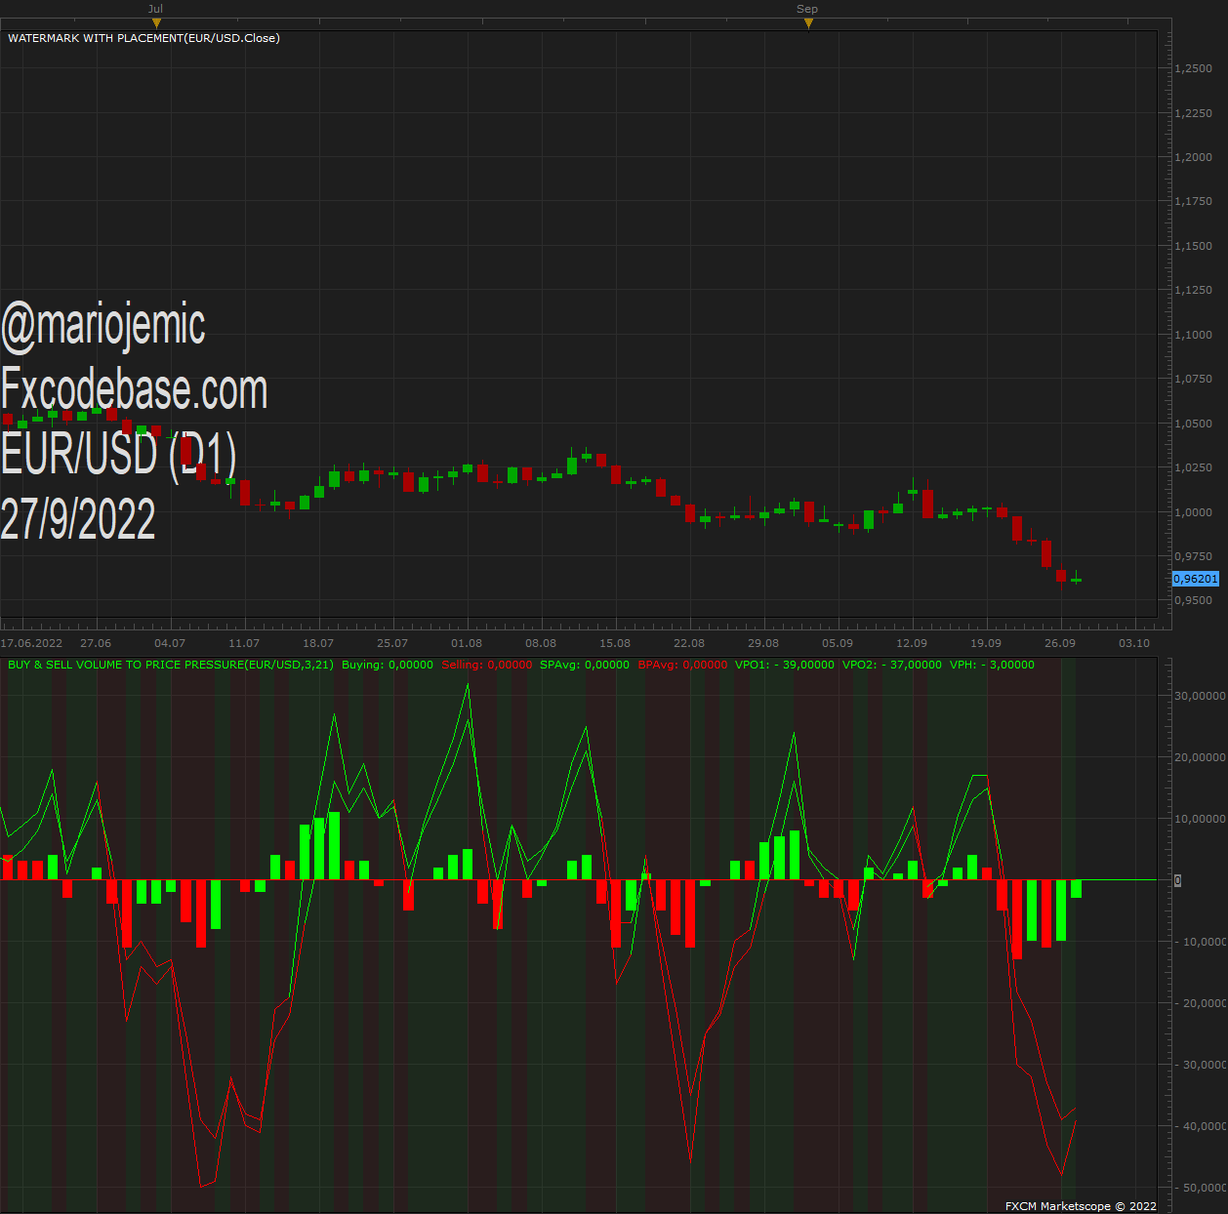Click the 1,0500 price axis label
The height and width of the screenshot is (1214, 1228).
pyautogui.click(x=1194, y=424)
